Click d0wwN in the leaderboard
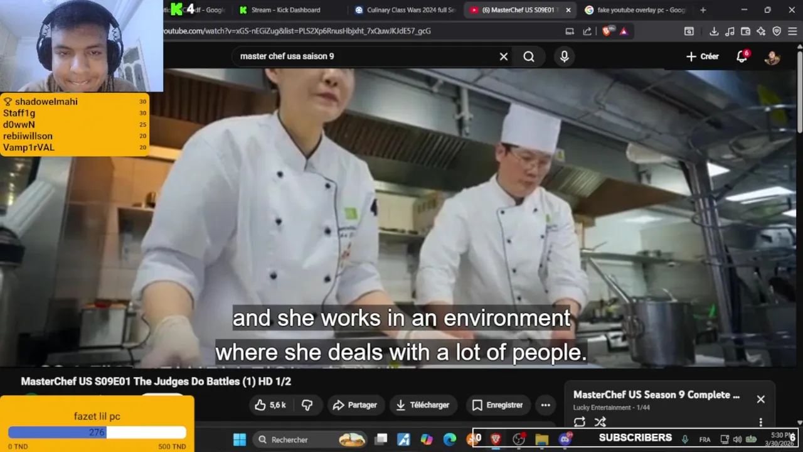The image size is (803, 452). 19,125
